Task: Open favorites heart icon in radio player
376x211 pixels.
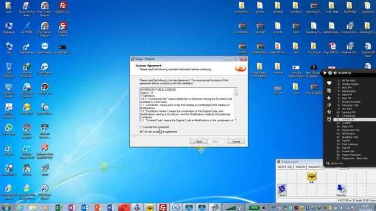Action: click(329, 83)
